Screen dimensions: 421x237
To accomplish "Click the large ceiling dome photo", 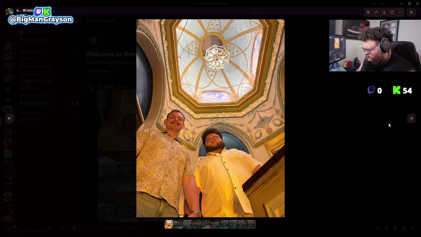I will coord(210,118).
